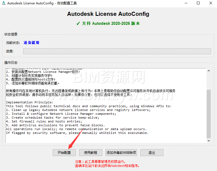Maximize the AutoConfig window
This screenshot has width=217, height=171.
pos(198,3)
